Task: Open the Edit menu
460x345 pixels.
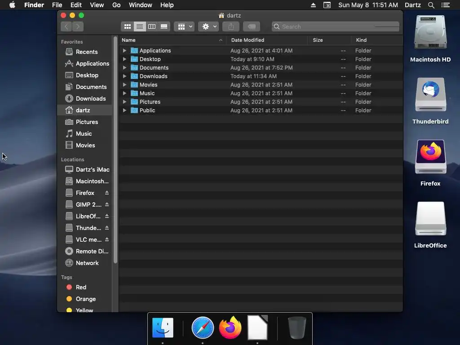Action: tap(76, 5)
